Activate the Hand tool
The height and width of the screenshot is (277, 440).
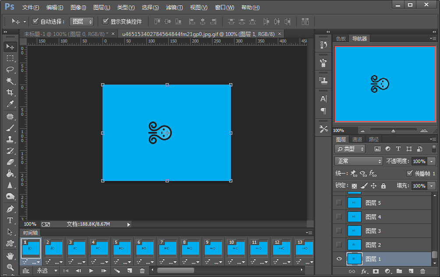click(x=10, y=255)
